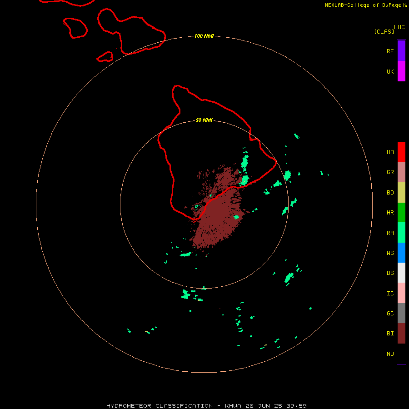
Task: Select the GR color swatch in the legend
Action: pyautogui.click(x=401, y=172)
